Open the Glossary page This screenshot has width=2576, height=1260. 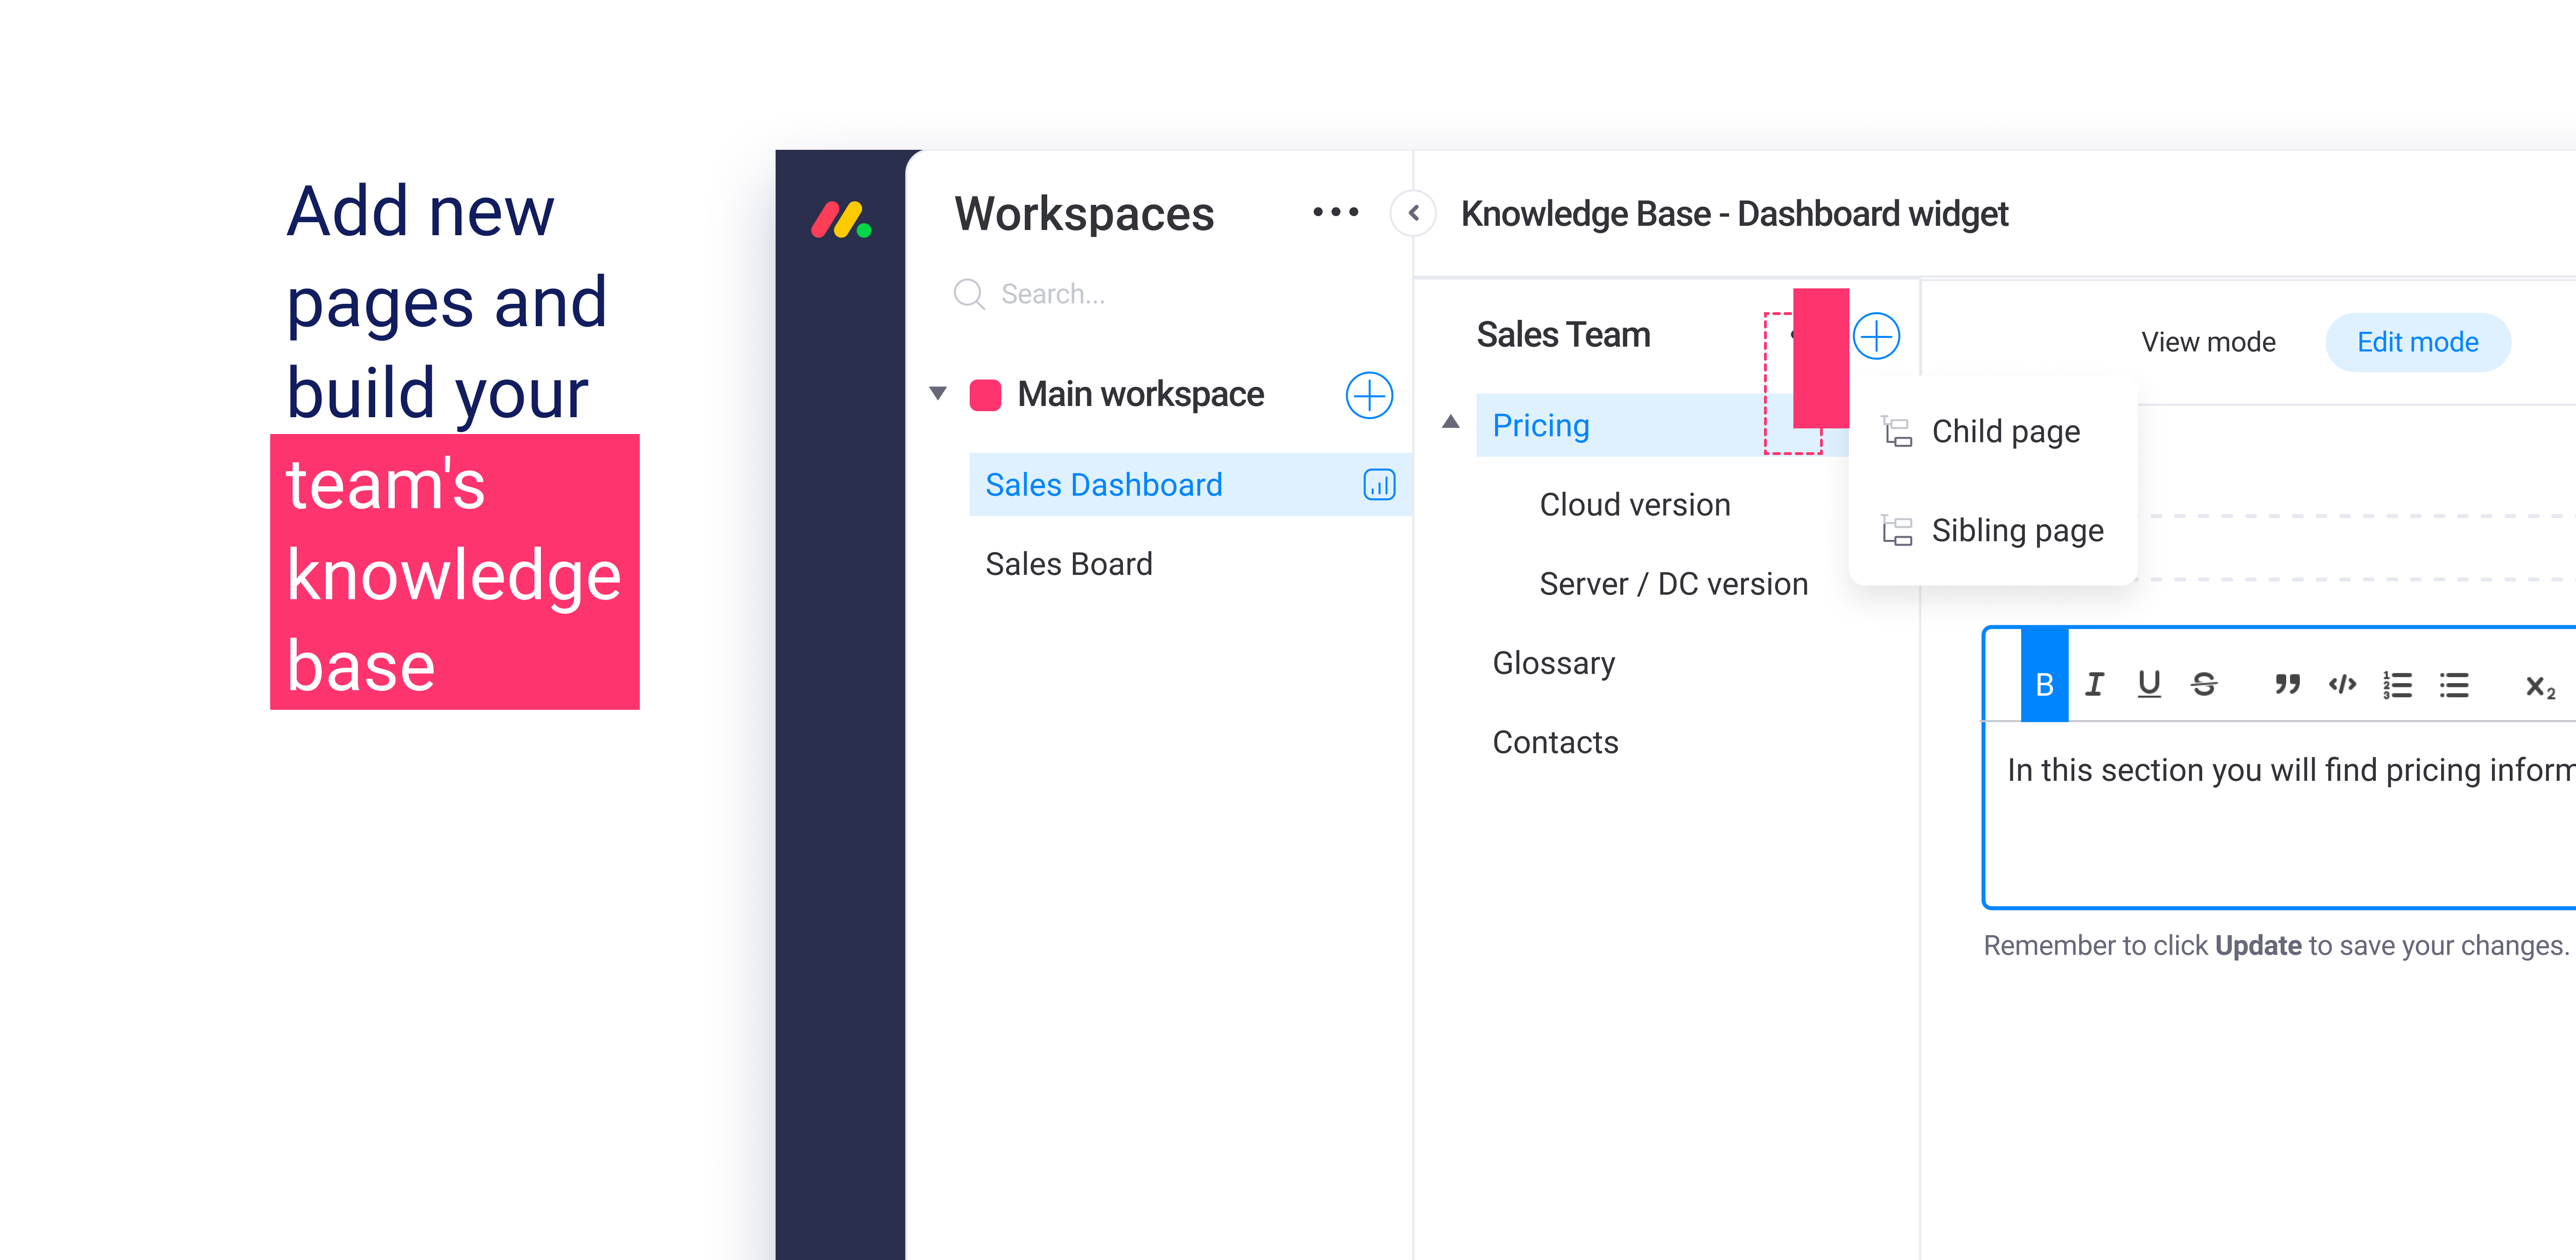[1553, 663]
